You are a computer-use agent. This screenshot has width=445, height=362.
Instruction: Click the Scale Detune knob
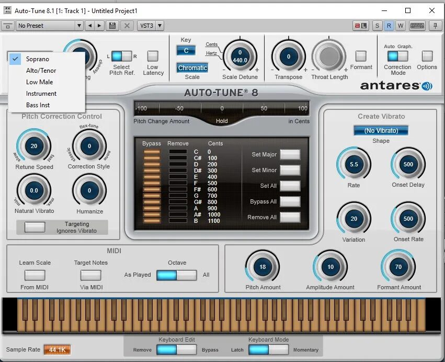[240, 56]
